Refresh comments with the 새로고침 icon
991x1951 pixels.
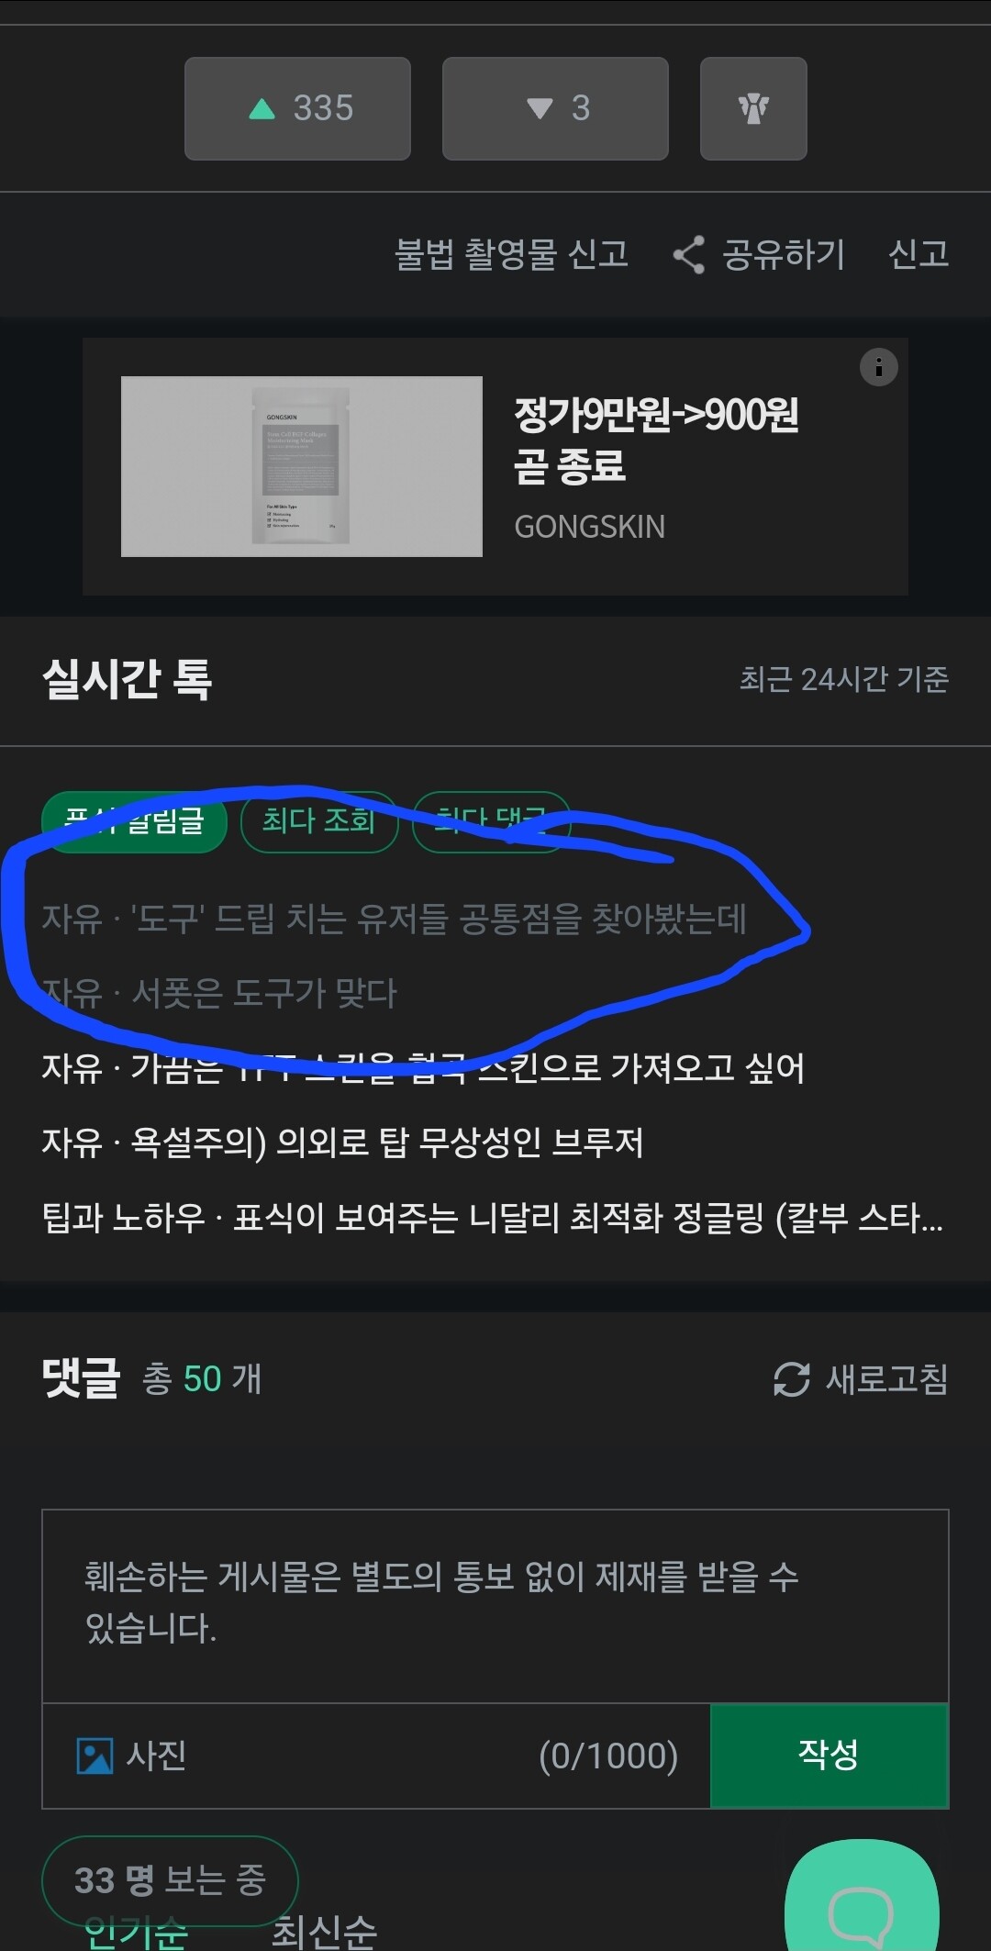tap(791, 1379)
